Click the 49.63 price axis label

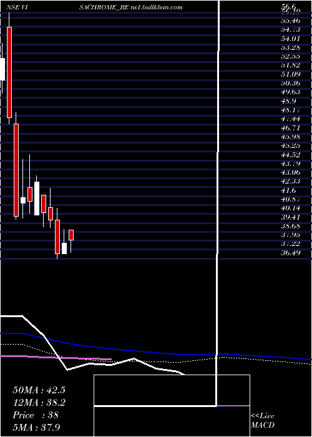pos(291,92)
